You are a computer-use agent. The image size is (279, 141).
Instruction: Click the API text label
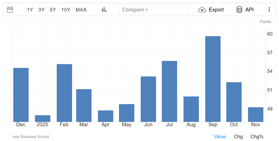(249, 10)
